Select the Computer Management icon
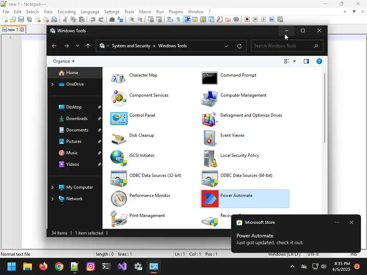Image resolution: width=367 pixels, height=275 pixels. pos(209,98)
